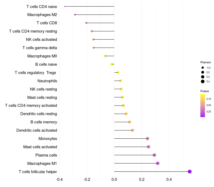Click the T cells regulatory Tregs dot
Screen dimensions: 214x187
pyautogui.click(x=118, y=72)
